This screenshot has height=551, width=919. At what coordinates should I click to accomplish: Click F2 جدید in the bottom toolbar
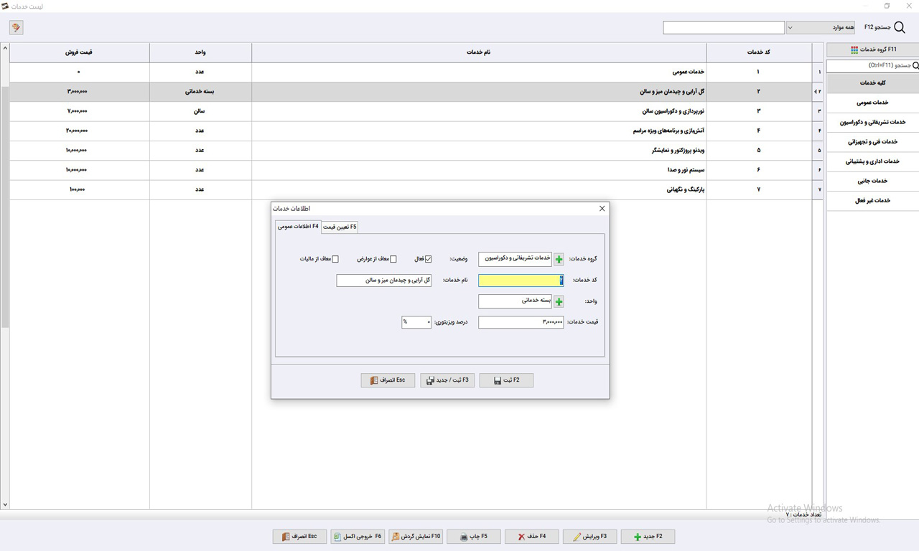coord(648,537)
